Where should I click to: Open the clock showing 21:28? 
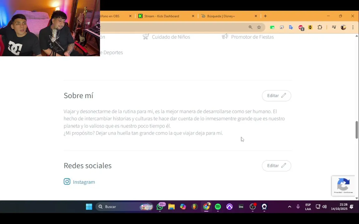coord(339,207)
